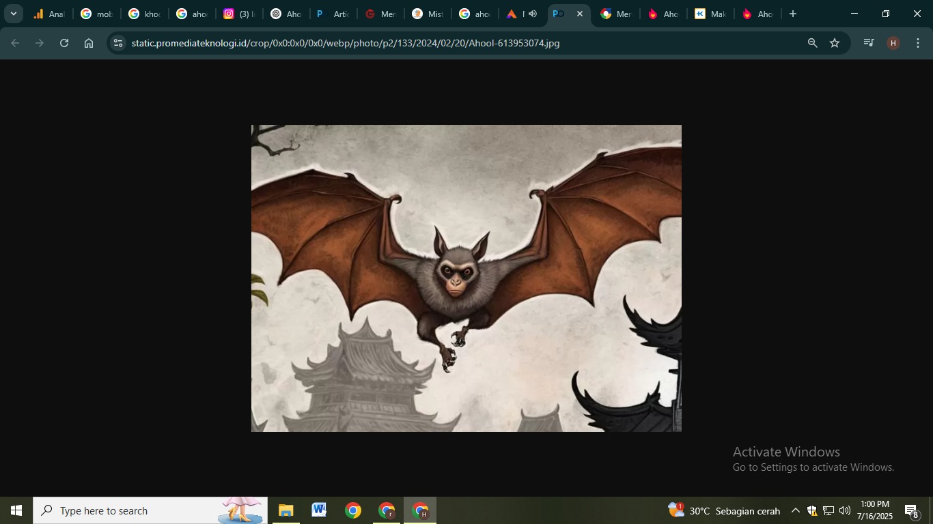
Task: Open first Chrome icon on taskbar
Action: [353, 510]
